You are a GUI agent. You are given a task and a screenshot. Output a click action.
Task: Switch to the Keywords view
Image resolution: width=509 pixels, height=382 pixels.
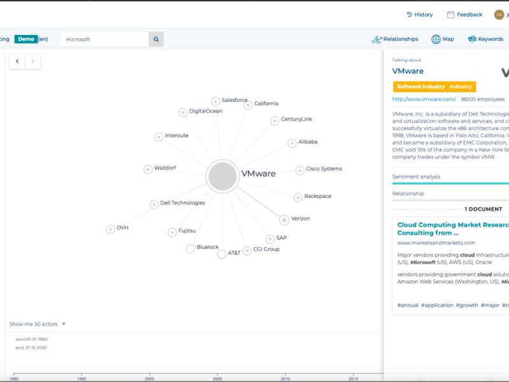(485, 39)
